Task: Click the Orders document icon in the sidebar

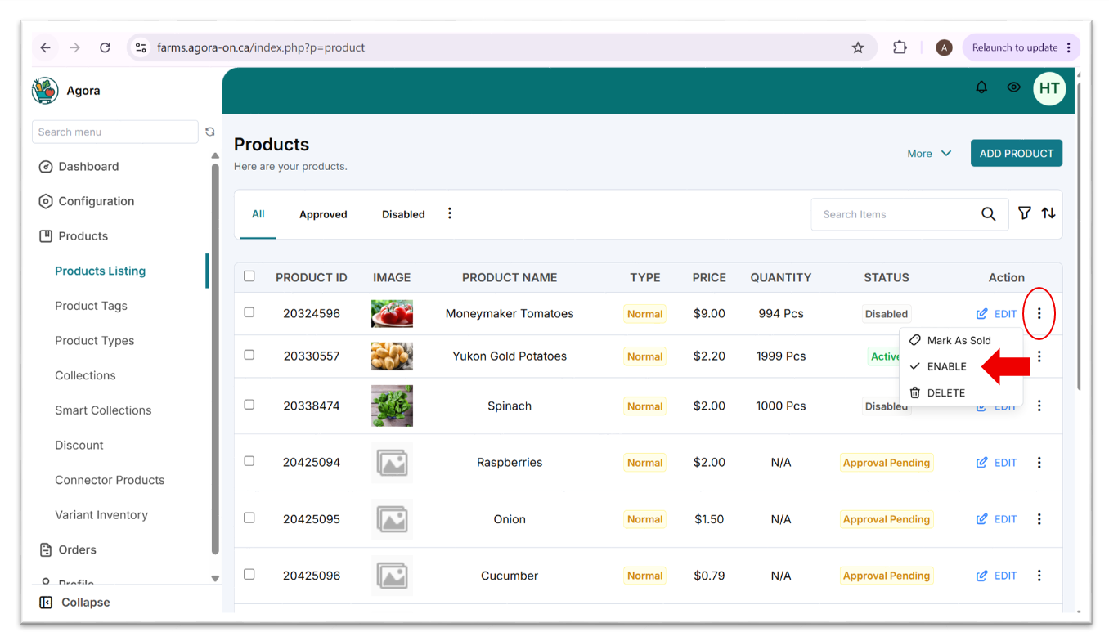Action: click(x=46, y=550)
